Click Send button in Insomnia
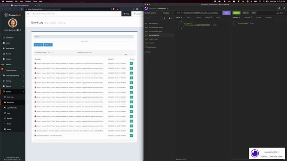Viewport: 287px width, 161px height. click(x=226, y=13)
